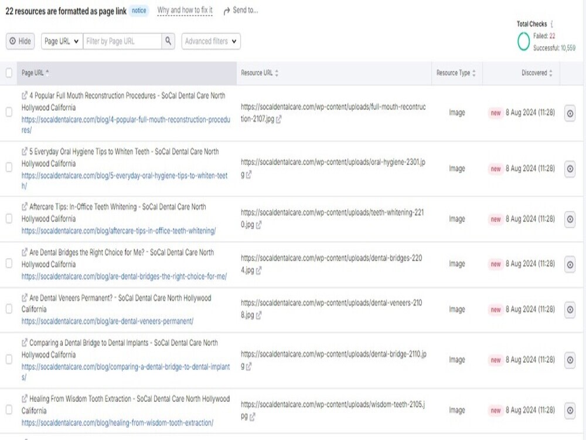Open external icon beside 5 Everyday Oral Hygiene title
The height and width of the screenshot is (440, 586).
25,151
